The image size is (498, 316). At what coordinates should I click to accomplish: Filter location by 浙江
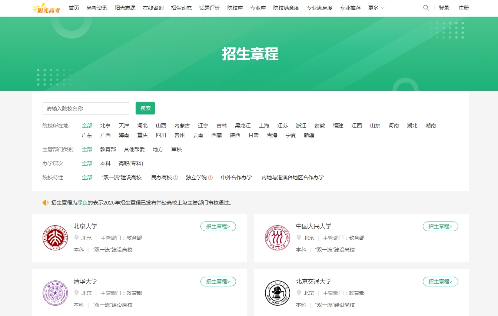[x=301, y=126]
